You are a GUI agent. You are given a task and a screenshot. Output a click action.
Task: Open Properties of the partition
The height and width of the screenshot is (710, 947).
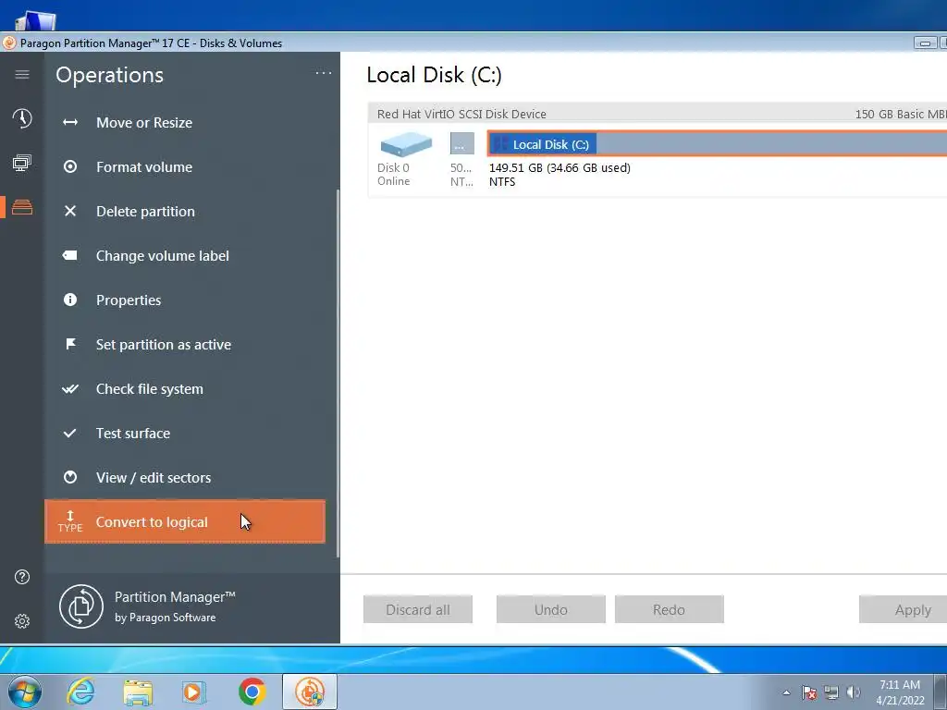(185, 300)
